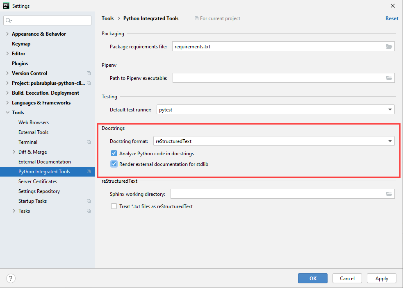Click folder icon for Sphinx working directory

coord(389,194)
